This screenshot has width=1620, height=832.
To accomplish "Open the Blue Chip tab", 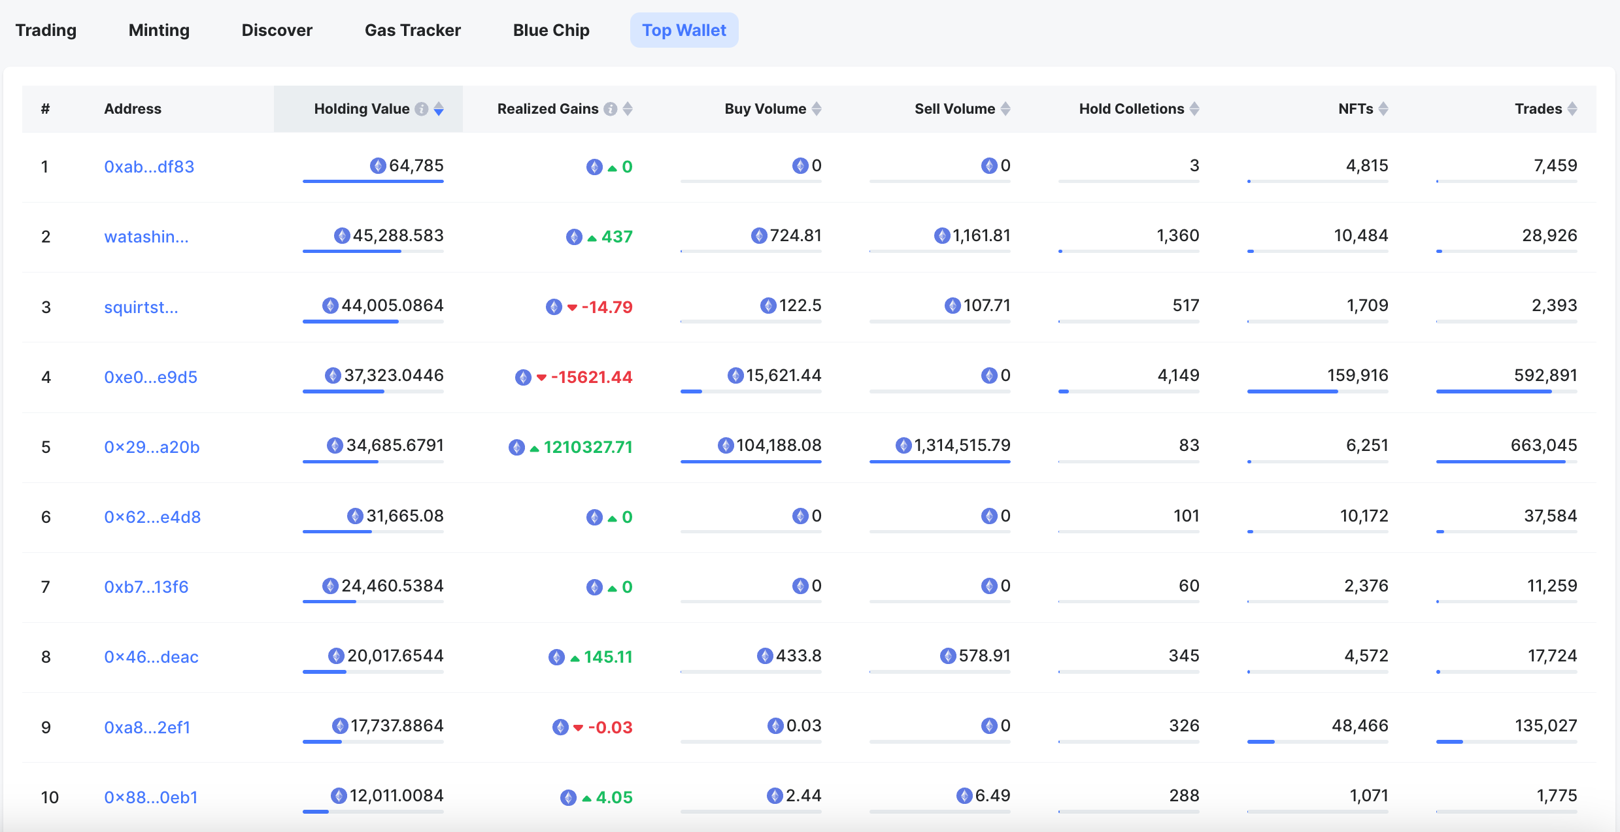I will (x=551, y=30).
